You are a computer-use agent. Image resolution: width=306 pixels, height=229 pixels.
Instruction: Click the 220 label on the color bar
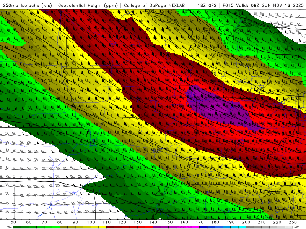(x=277, y=222)
